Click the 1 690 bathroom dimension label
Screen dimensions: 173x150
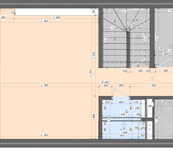[x=122, y=114]
